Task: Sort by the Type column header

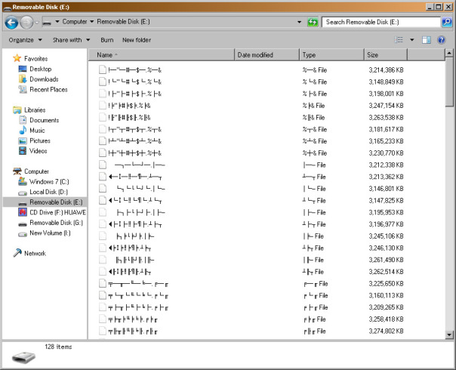Action: 331,54
